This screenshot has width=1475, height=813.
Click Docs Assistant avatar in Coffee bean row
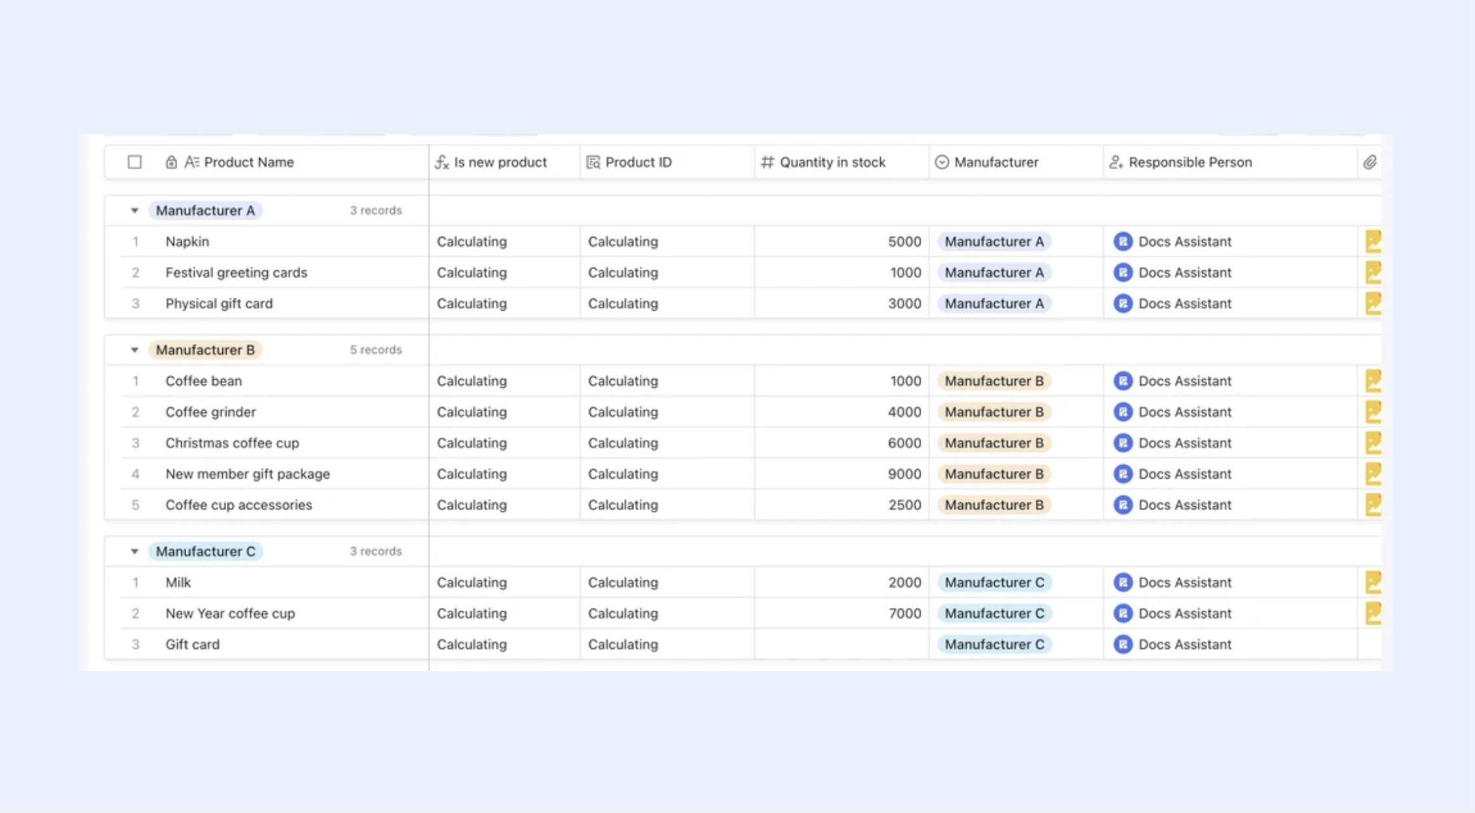(x=1123, y=381)
